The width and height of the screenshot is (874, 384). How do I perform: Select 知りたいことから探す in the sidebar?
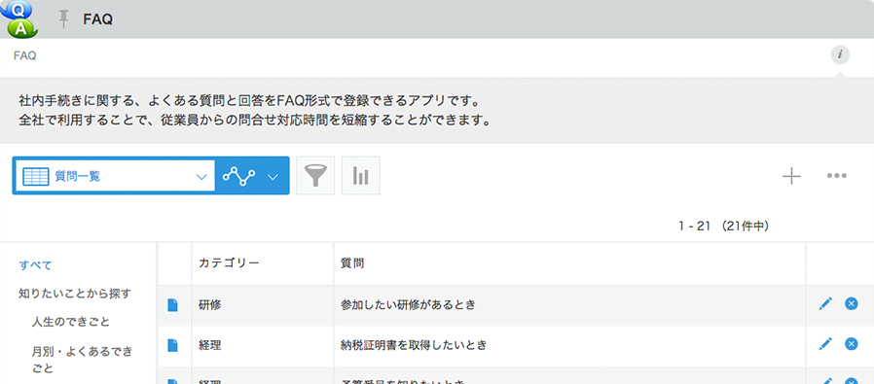pos(75,294)
